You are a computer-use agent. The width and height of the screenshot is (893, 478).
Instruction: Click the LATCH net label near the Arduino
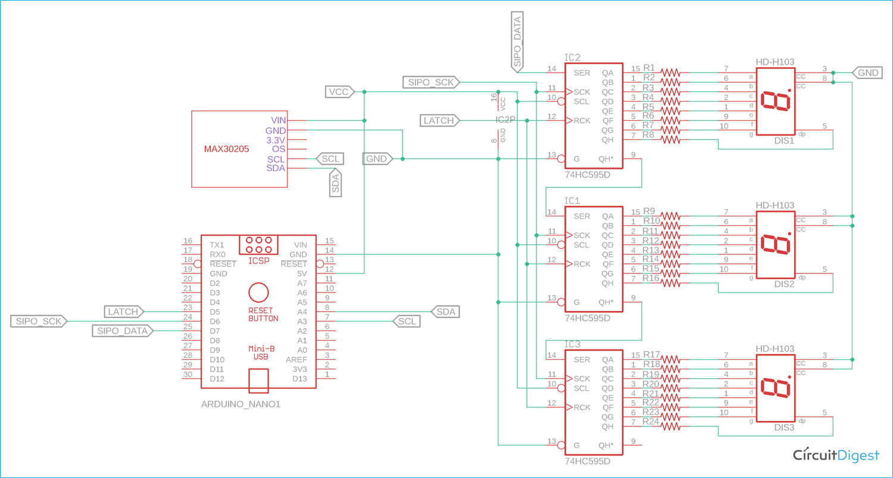click(x=124, y=312)
